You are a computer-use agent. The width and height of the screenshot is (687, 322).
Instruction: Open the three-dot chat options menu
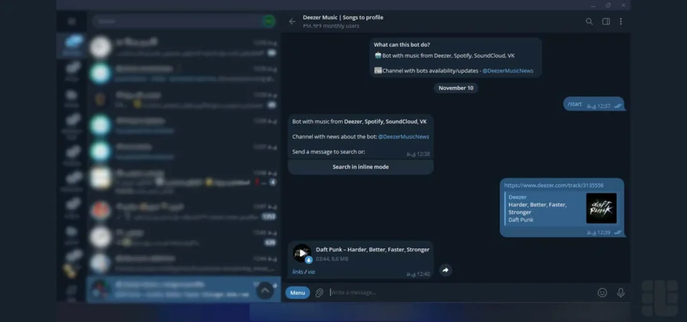point(621,21)
